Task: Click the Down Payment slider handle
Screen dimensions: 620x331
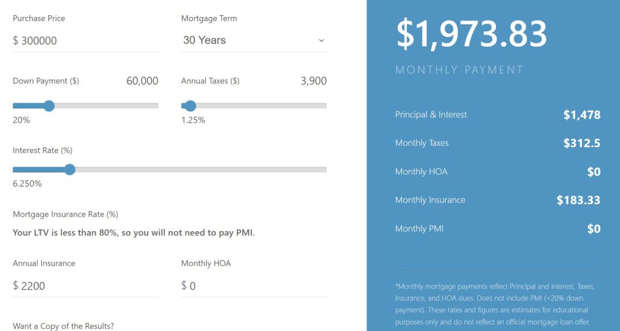Action: pos(49,106)
